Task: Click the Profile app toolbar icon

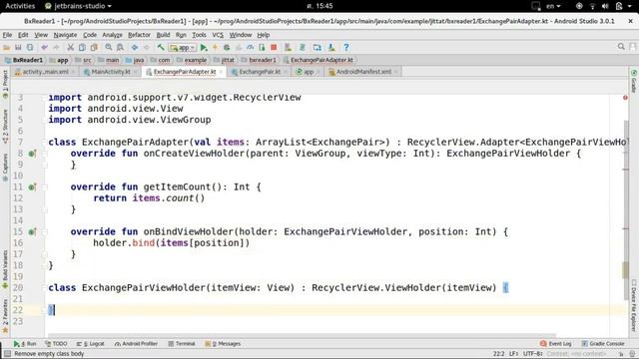Action: (251, 47)
